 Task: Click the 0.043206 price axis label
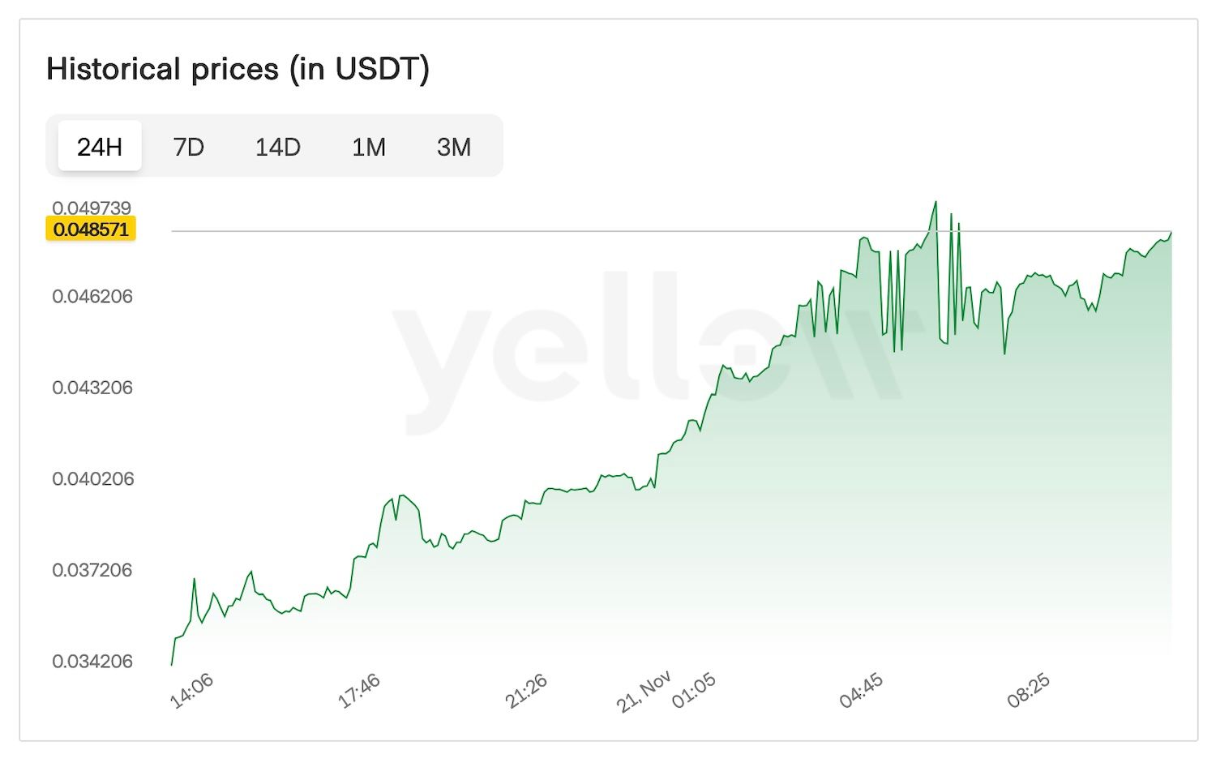coord(92,388)
